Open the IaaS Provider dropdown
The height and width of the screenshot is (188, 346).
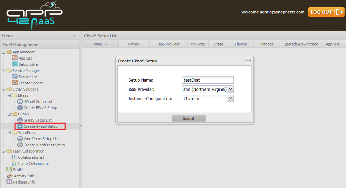231,90
